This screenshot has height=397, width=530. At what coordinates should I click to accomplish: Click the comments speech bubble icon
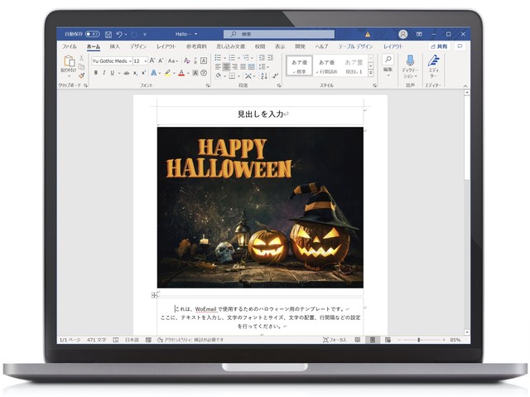(x=460, y=46)
